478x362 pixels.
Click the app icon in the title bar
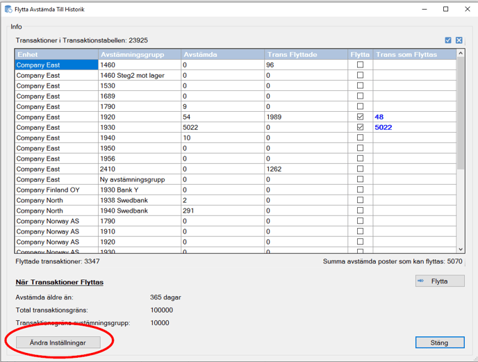pyautogui.click(x=8, y=9)
